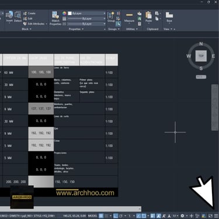Click the Group Edit icon
Image resolution: width=219 pixels, height=219 pixels.
pyautogui.click(x=118, y=19)
